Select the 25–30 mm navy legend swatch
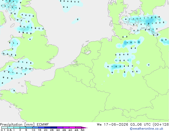 54,128
